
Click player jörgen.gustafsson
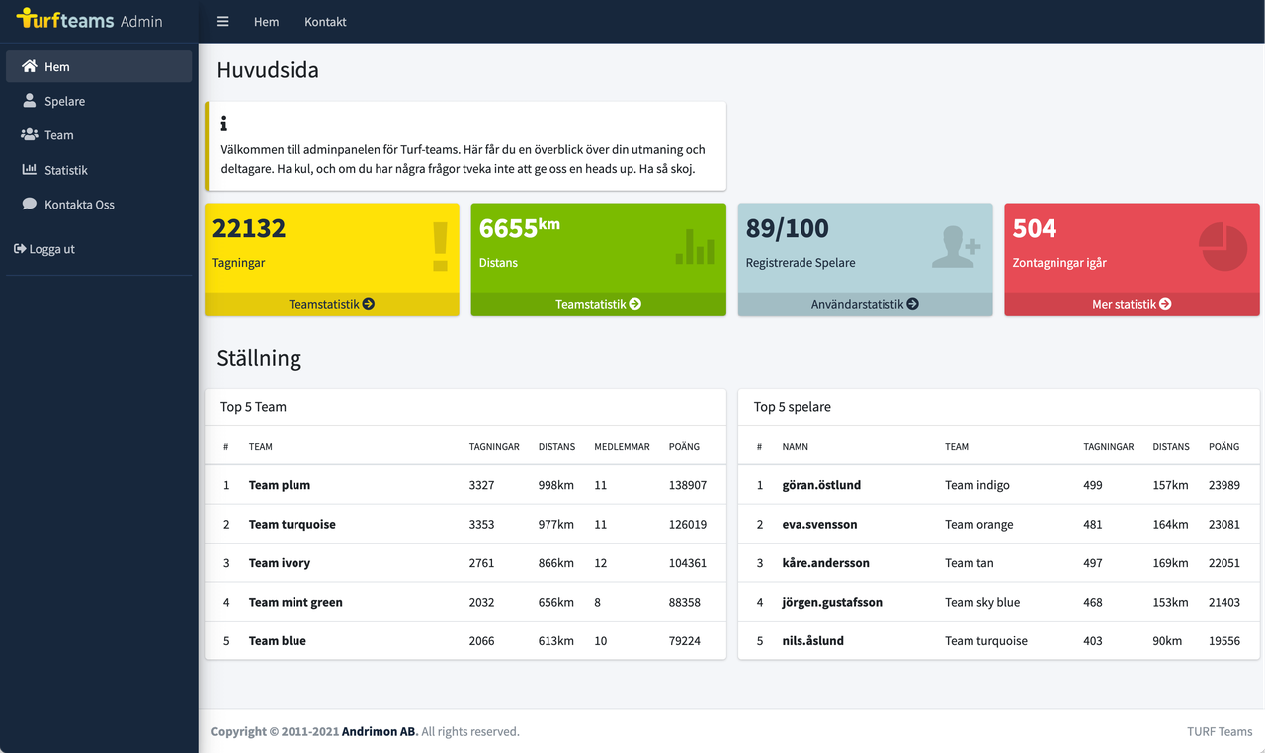tap(832, 602)
